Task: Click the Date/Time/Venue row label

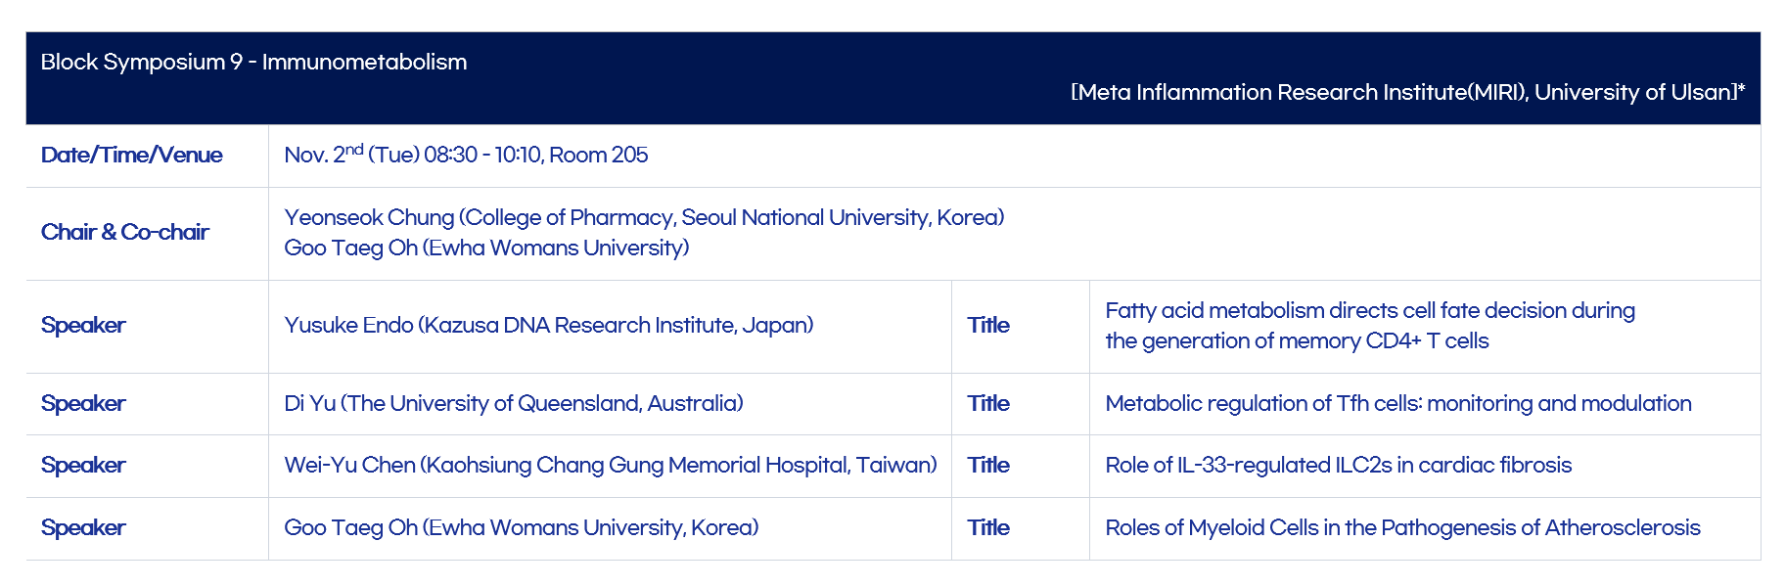Action: click(131, 155)
